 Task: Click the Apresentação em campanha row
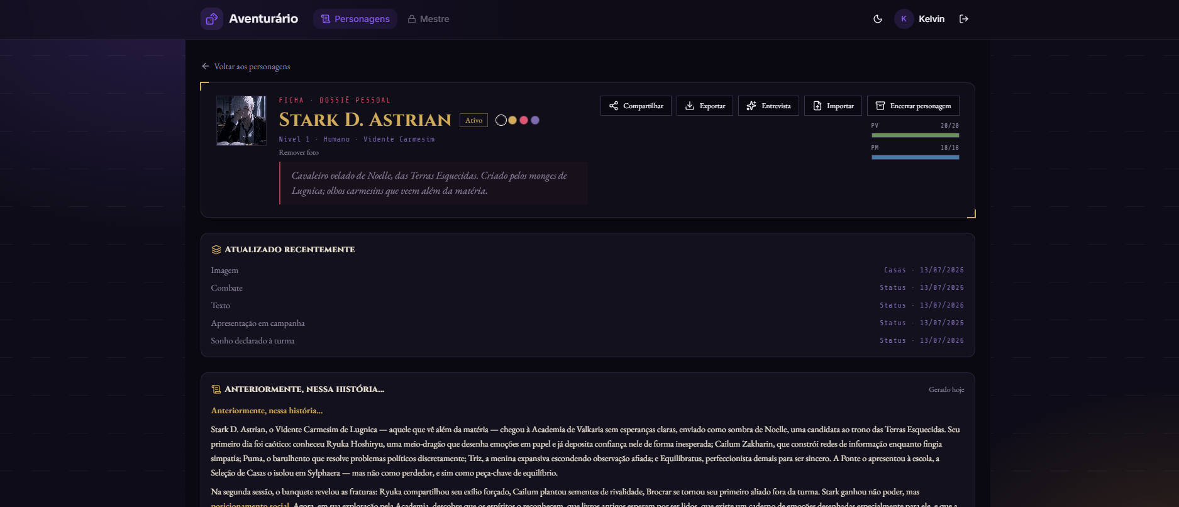(x=587, y=323)
